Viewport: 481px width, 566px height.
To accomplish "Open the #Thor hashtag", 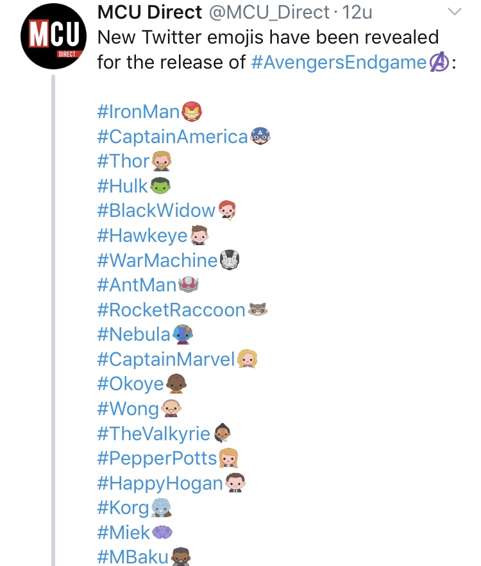I will pyautogui.click(x=123, y=160).
